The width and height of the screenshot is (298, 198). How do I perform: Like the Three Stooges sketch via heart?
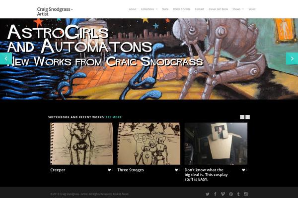(176, 170)
